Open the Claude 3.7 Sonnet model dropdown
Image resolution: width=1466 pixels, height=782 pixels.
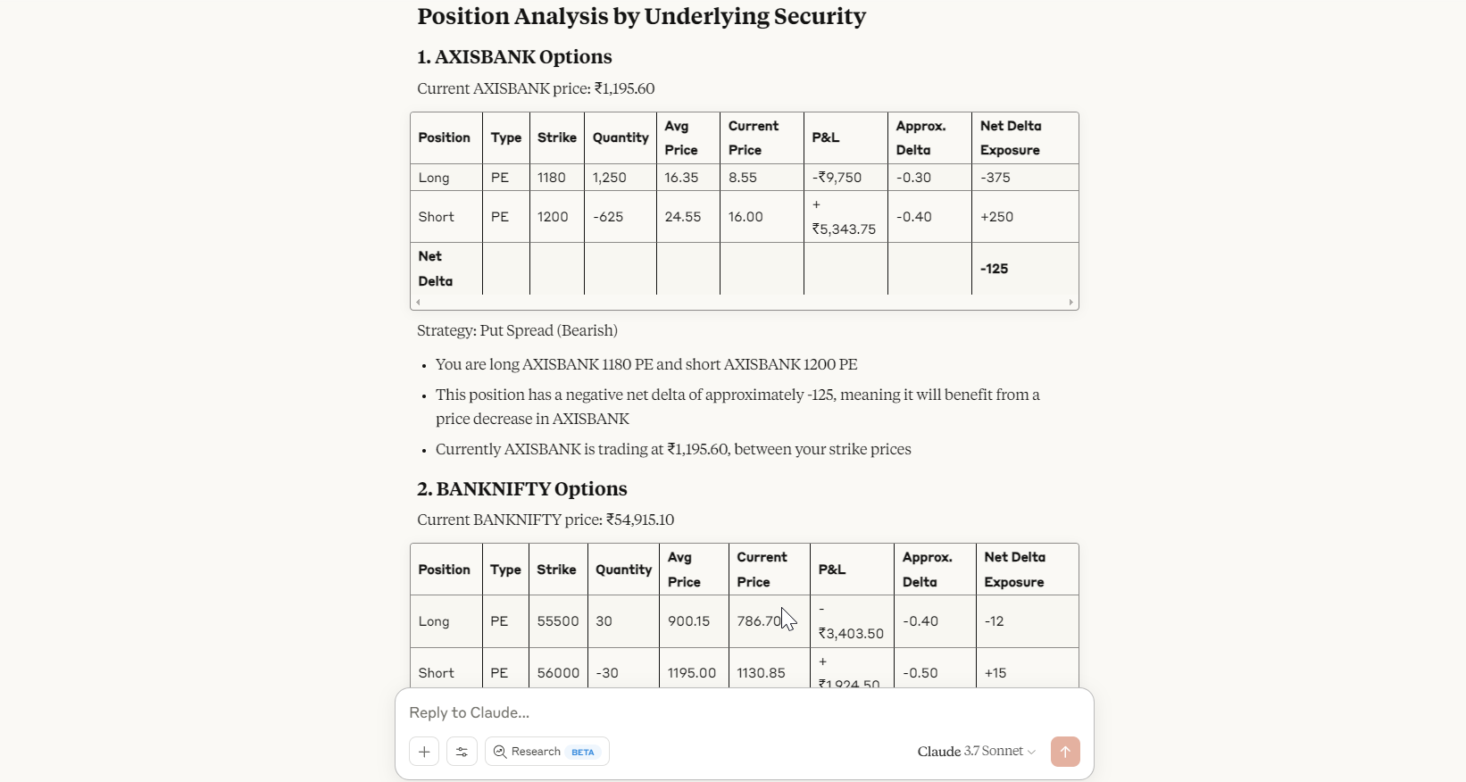click(x=977, y=752)
